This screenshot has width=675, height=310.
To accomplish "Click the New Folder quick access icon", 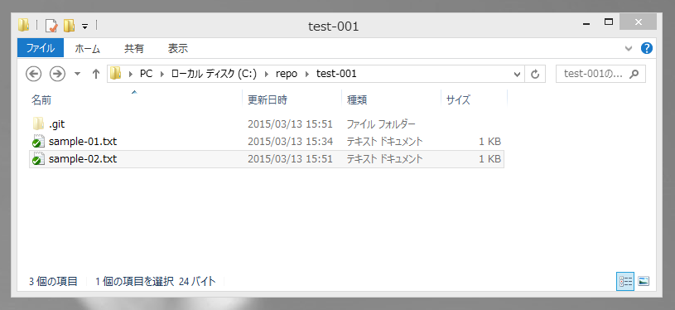I will (x=69, y=26).
